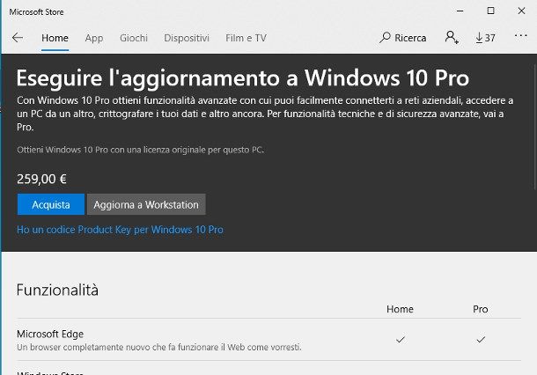This screenshot has width=537, height=375.
Task: Go to the Film e TV tab
Action: coord(246,38)
